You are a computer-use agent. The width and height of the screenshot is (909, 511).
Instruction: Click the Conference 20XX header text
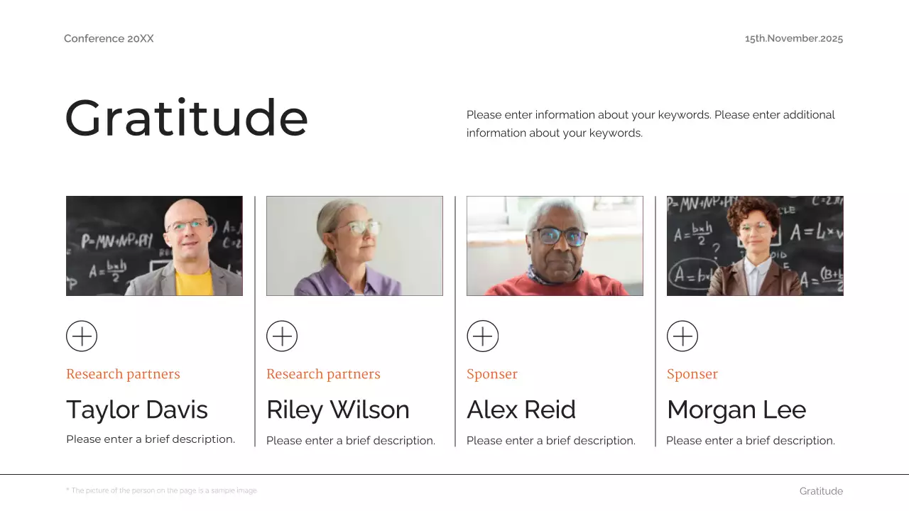point(109,38)
